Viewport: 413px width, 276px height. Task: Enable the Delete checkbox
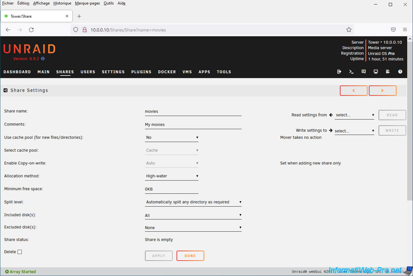[20, 252]
